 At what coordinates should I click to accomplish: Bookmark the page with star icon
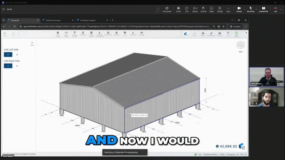tap(224, 27)
